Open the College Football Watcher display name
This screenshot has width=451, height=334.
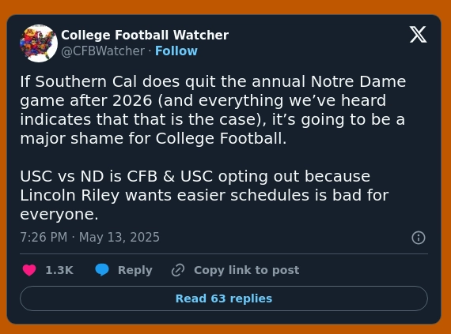pyautogui.click(x=145, y=35)
